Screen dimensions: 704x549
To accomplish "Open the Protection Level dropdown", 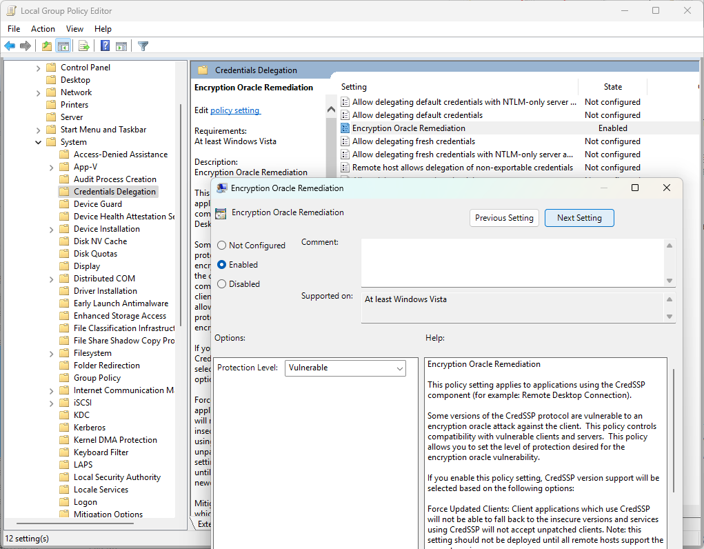I will [345, 368].
